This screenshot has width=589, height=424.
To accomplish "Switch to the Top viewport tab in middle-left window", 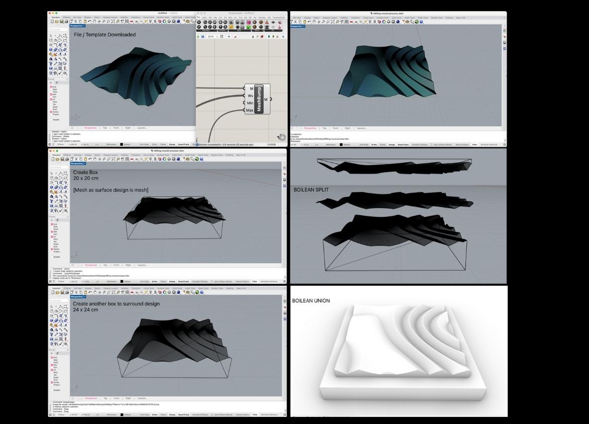I will tap(105, 265).
